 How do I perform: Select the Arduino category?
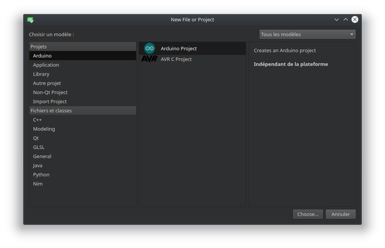[83, 56]
